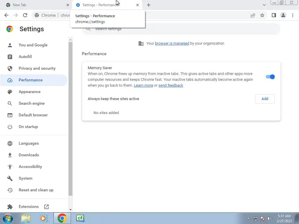299x224 pixels.
Task: Open File Explorer from taskbar
Action: (26, 218)
